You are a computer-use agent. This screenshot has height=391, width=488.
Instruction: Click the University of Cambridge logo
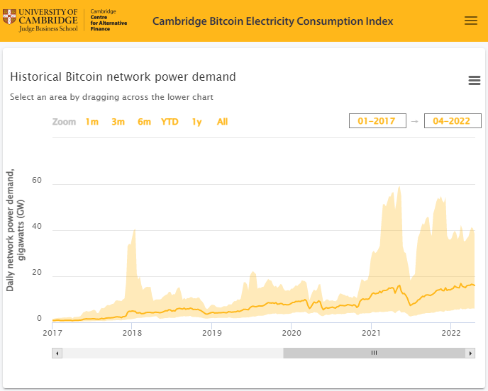pos(41,21)
